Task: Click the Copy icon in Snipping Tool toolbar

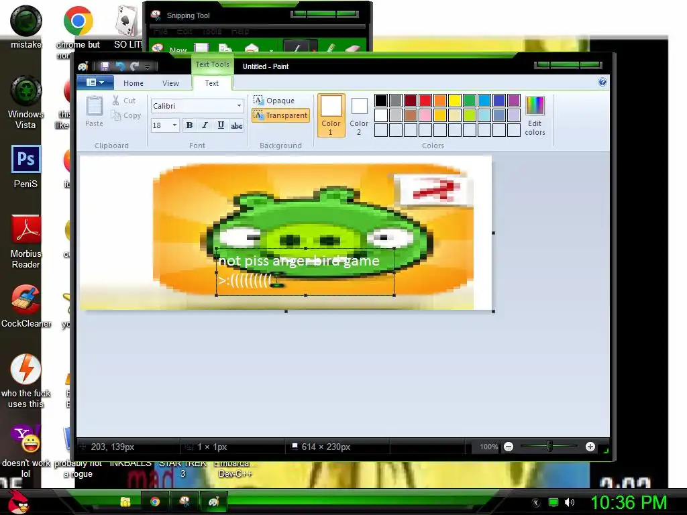Action: coord(225,48)
